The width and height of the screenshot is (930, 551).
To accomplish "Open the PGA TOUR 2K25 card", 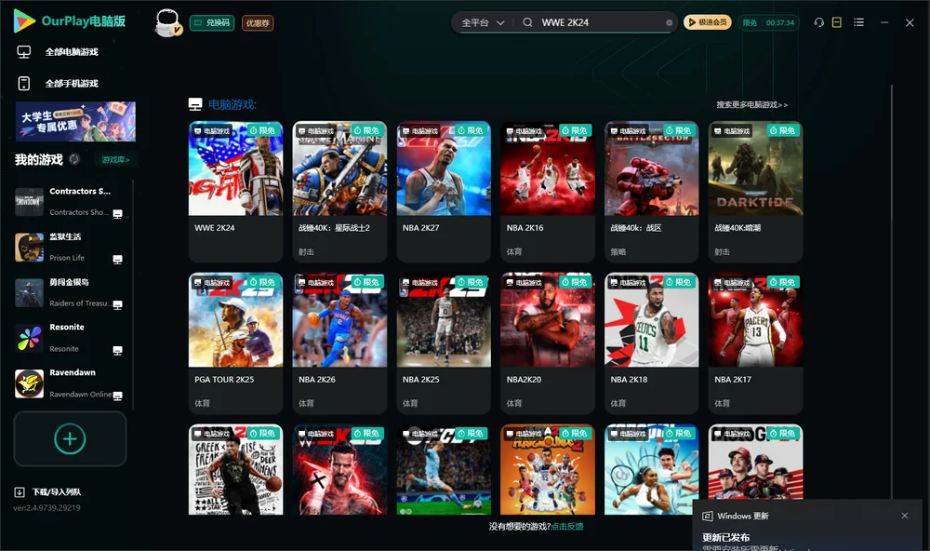I will 235,343.
